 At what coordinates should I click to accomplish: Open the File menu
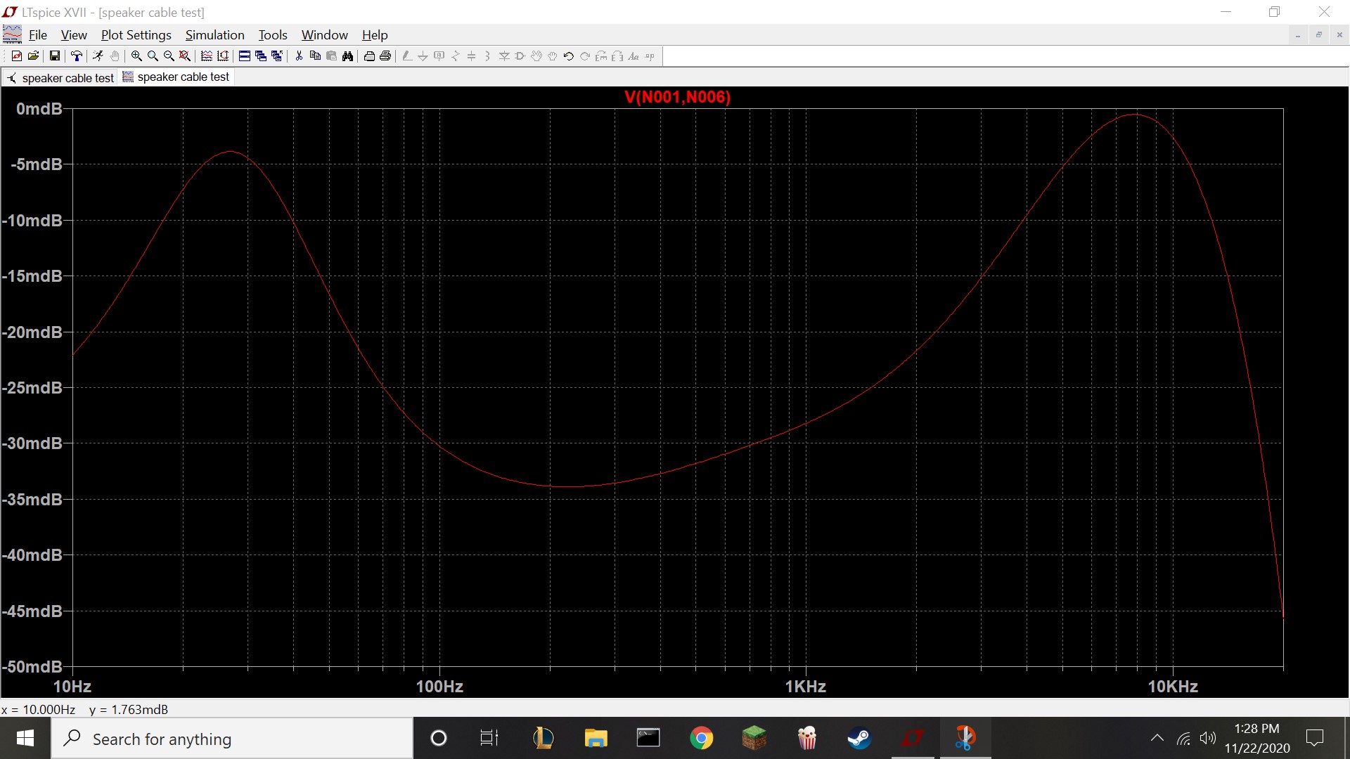click(x=38, y=35)
